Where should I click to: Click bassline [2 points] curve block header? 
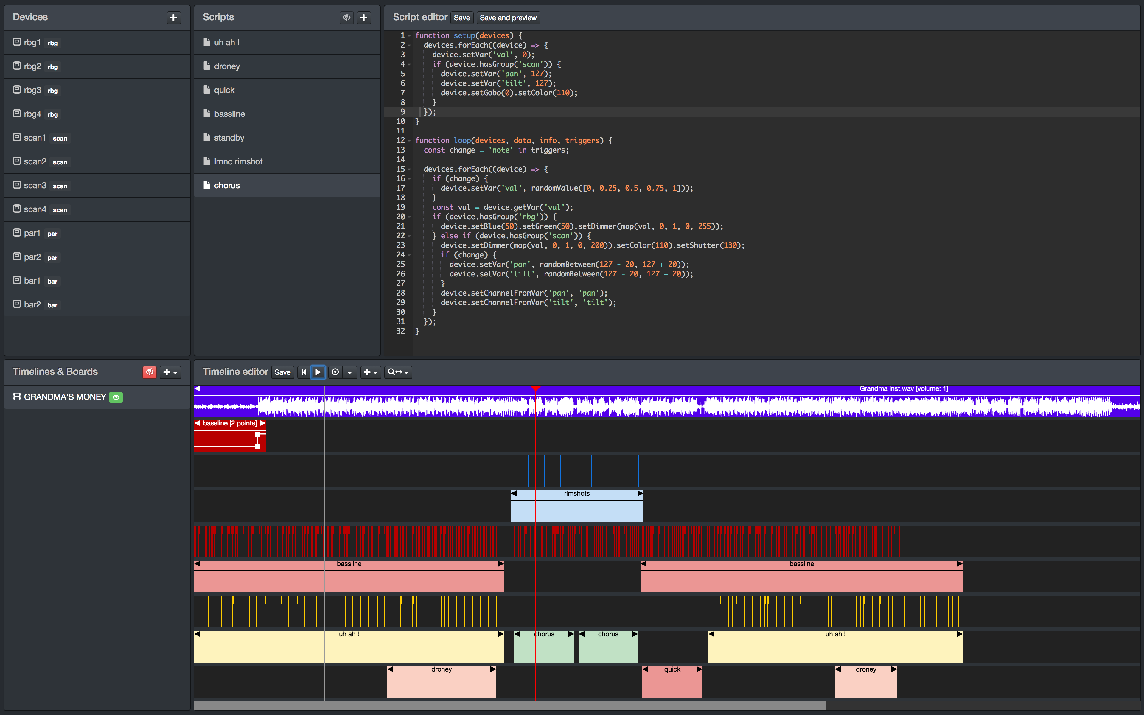[x=230, y=423]
